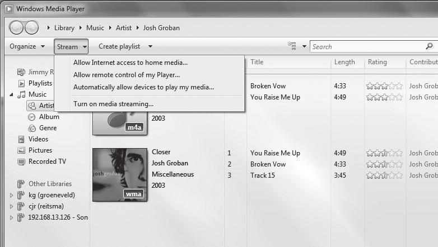The height and width of the screenshot is (247, 438).
Task: Expand the 192.168.13.126 library node
Action: pyautogui.click(x=11, y=217)
